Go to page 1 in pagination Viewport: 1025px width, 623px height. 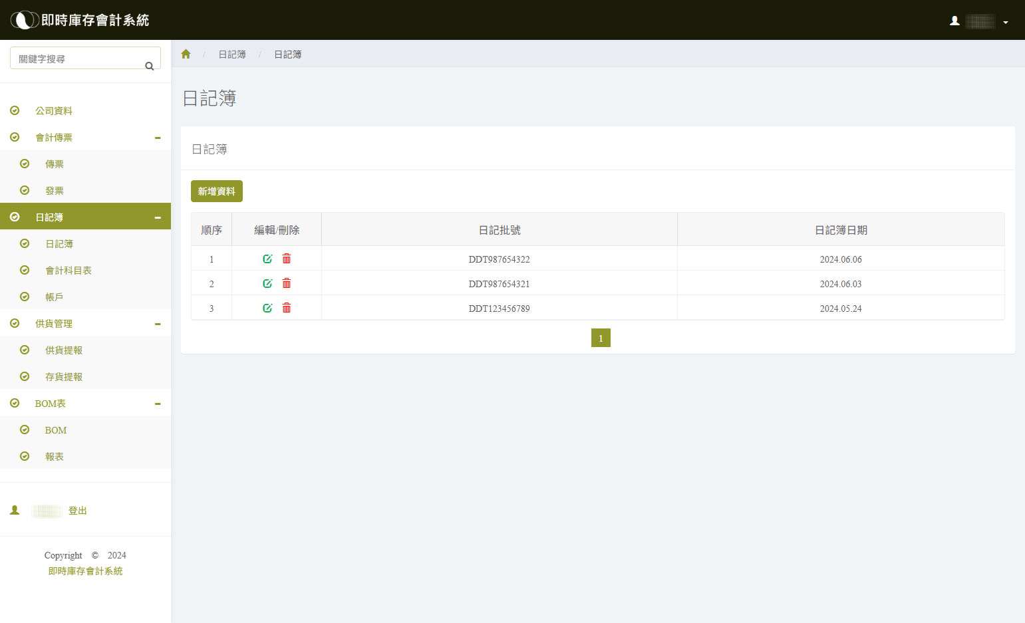(601, 338)
